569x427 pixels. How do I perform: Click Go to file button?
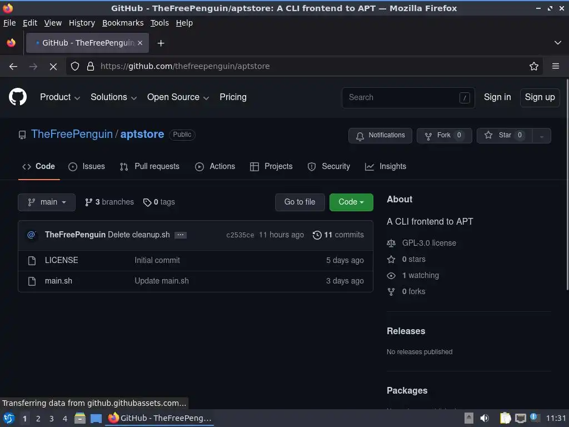pos(300,202)
